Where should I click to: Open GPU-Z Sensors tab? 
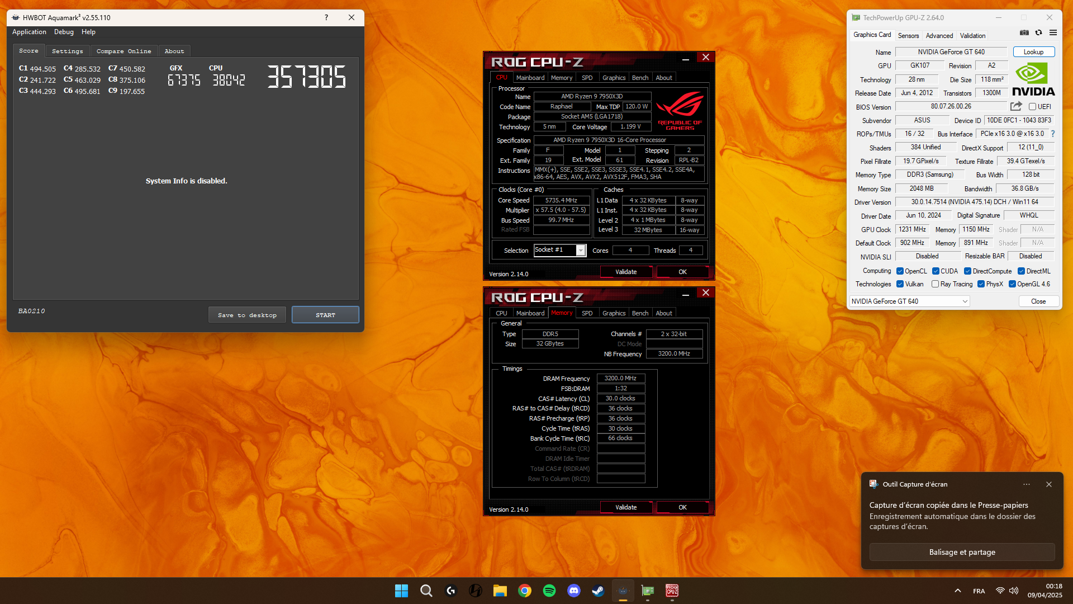click(x=908, y=35)
